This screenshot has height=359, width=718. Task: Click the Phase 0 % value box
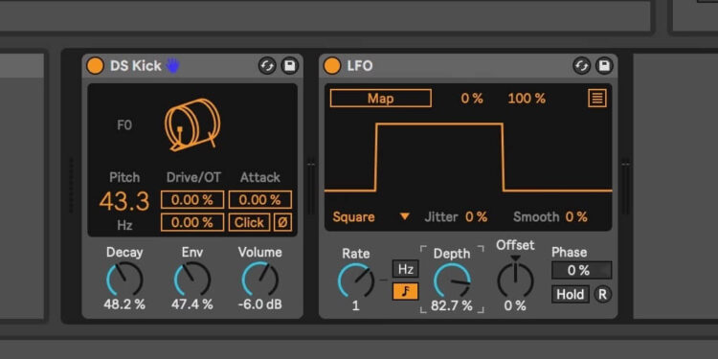[581, 270]
